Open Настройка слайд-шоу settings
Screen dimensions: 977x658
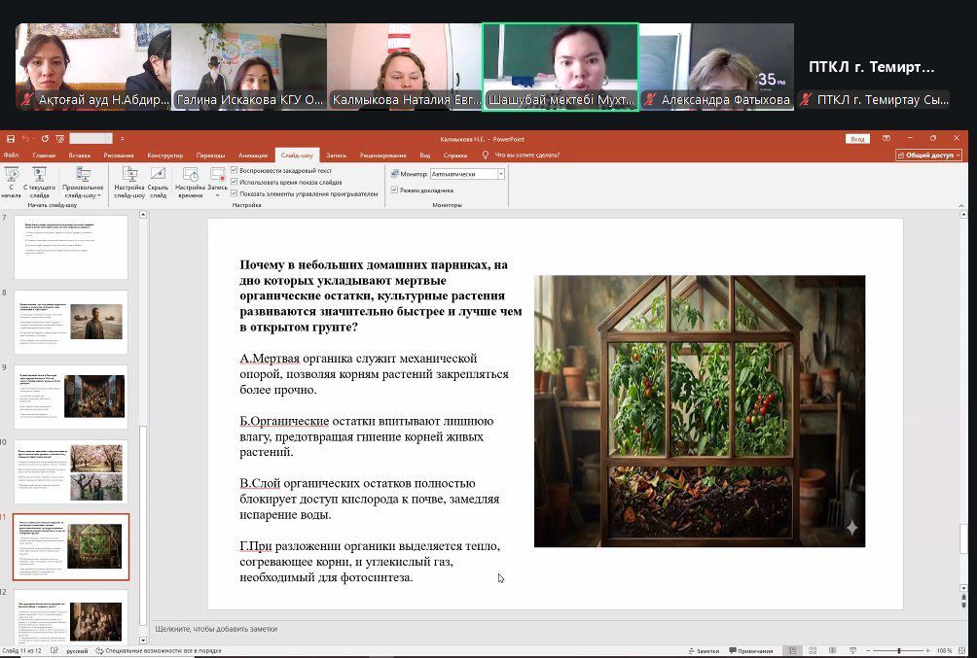click(129, 179)
